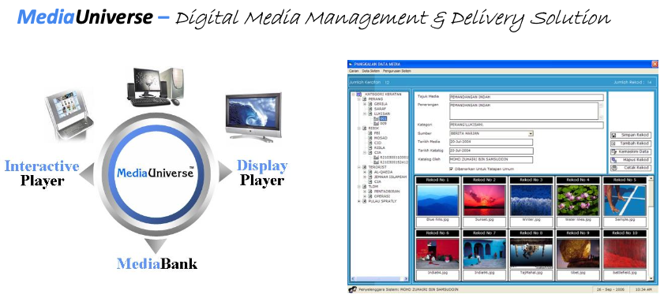The width and height of the screenshot is (664, 298).
Task: Click the TERORIST category document icon
Action: pos(364,167)
